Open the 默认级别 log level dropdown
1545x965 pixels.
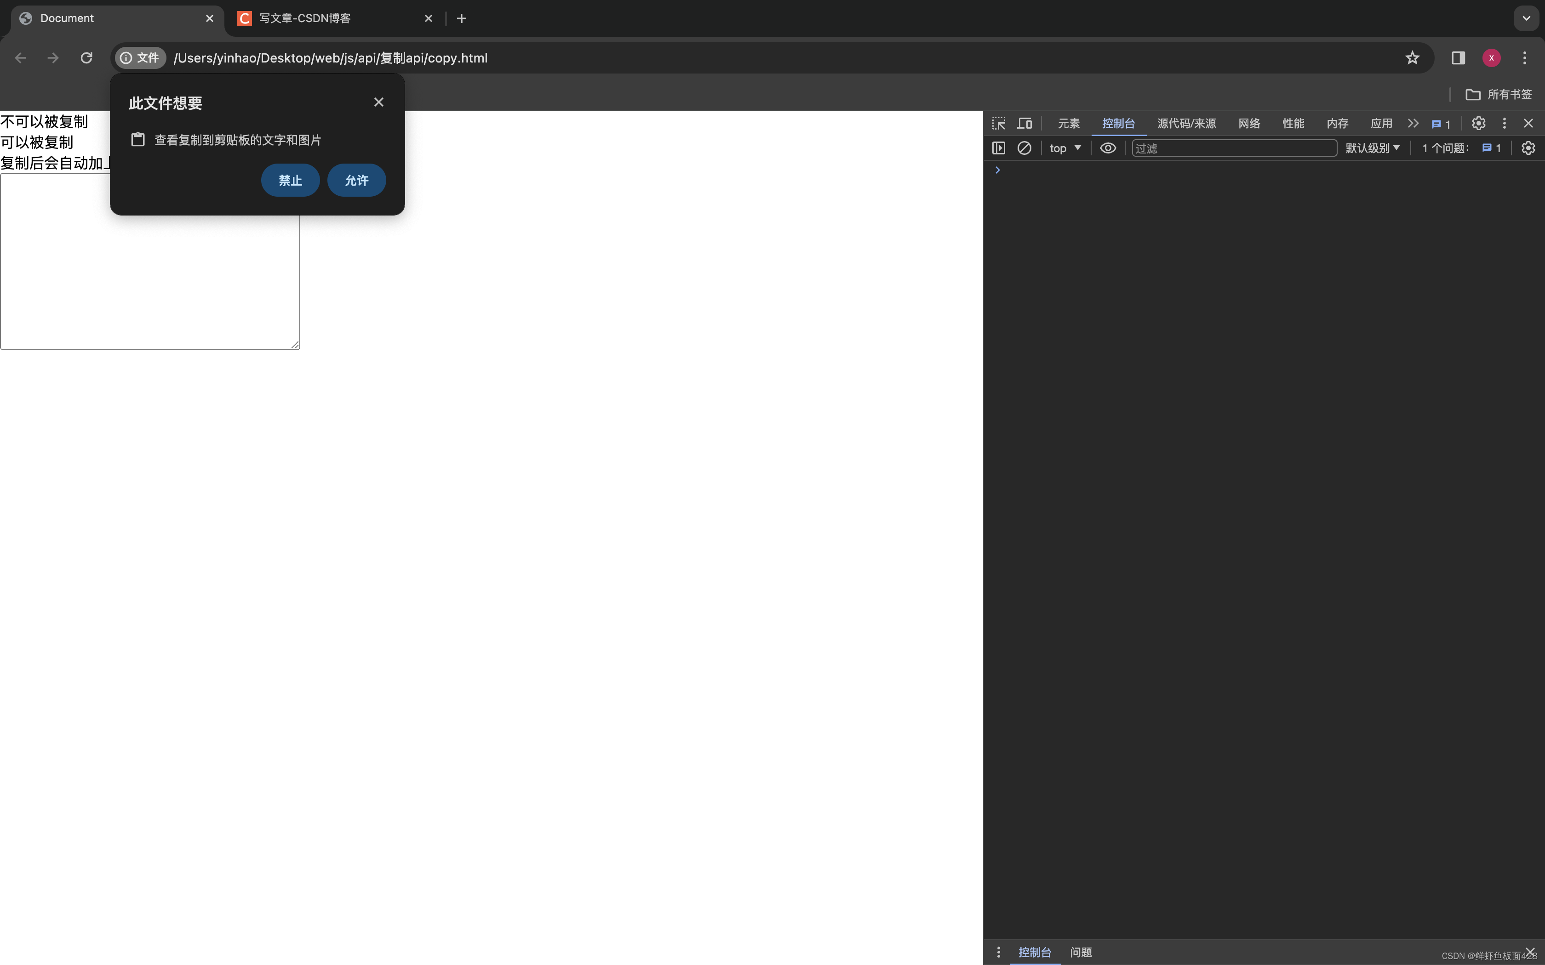(1373, 148)
